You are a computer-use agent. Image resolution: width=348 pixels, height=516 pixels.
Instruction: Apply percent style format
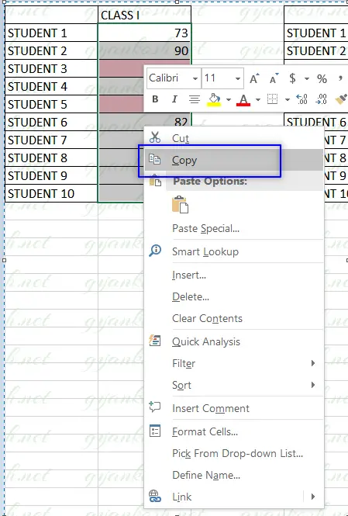(322, 78)
